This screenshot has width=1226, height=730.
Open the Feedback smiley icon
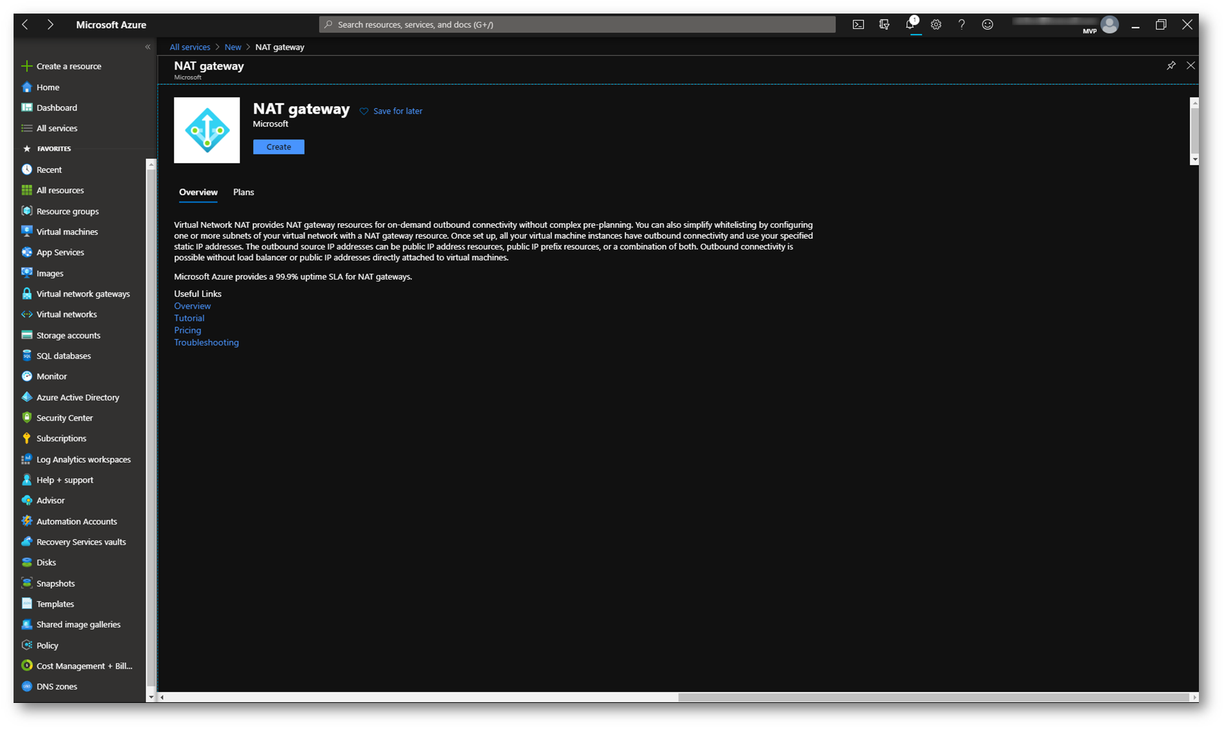(987, 25)
